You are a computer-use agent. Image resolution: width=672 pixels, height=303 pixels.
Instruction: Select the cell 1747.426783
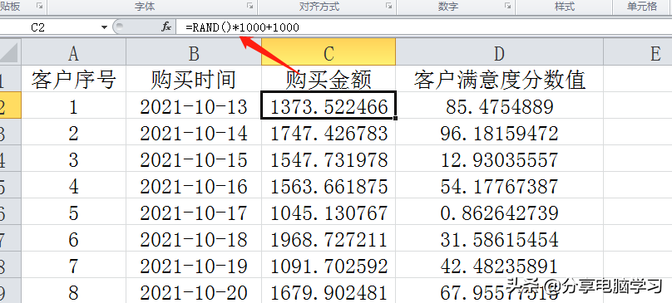[329, 133]
